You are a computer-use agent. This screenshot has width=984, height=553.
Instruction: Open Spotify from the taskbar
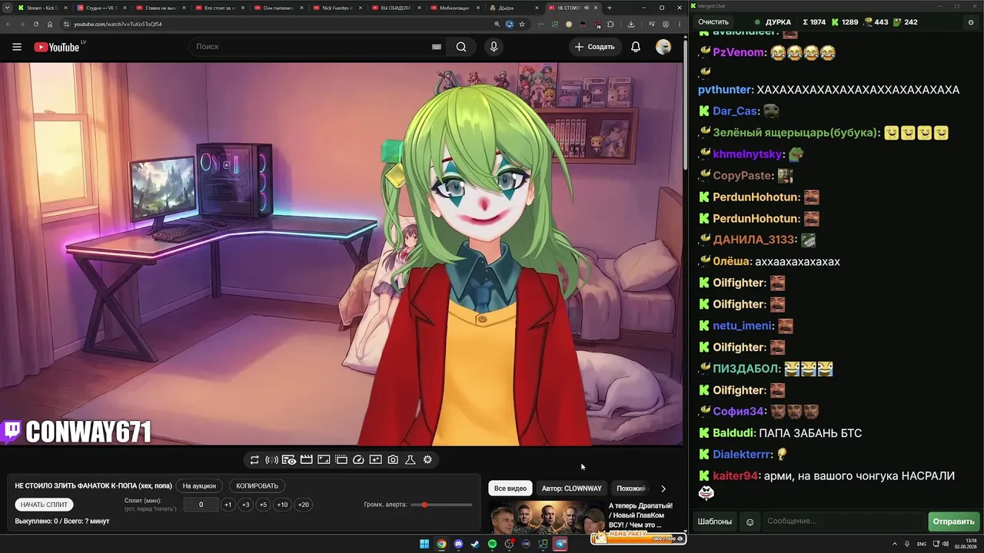coord(492,545)
